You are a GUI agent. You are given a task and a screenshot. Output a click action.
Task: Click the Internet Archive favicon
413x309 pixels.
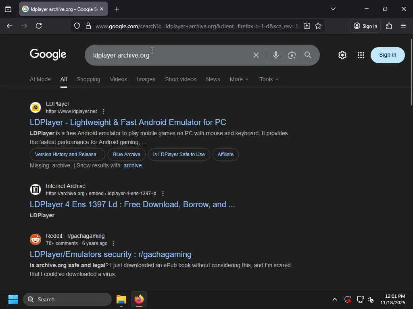pyautogui.click(x=35, y=190)
